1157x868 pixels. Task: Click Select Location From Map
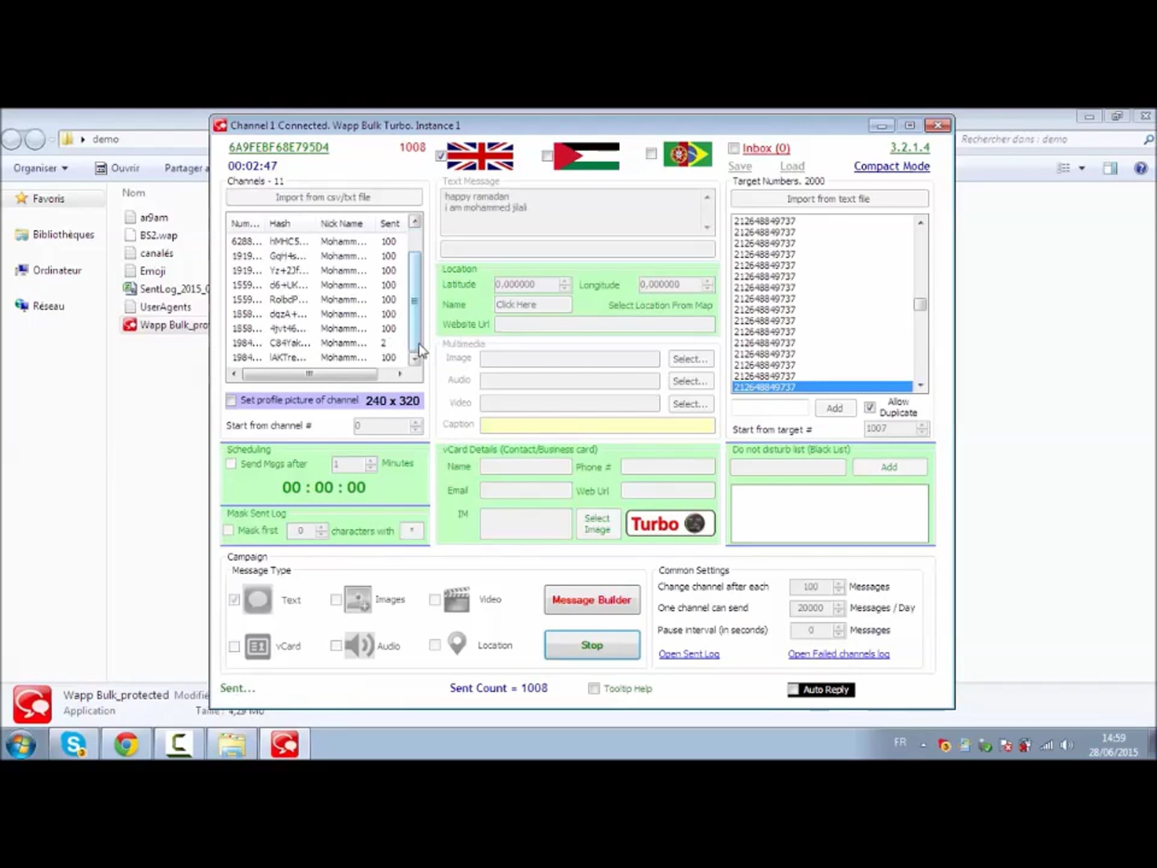point(660,305)
